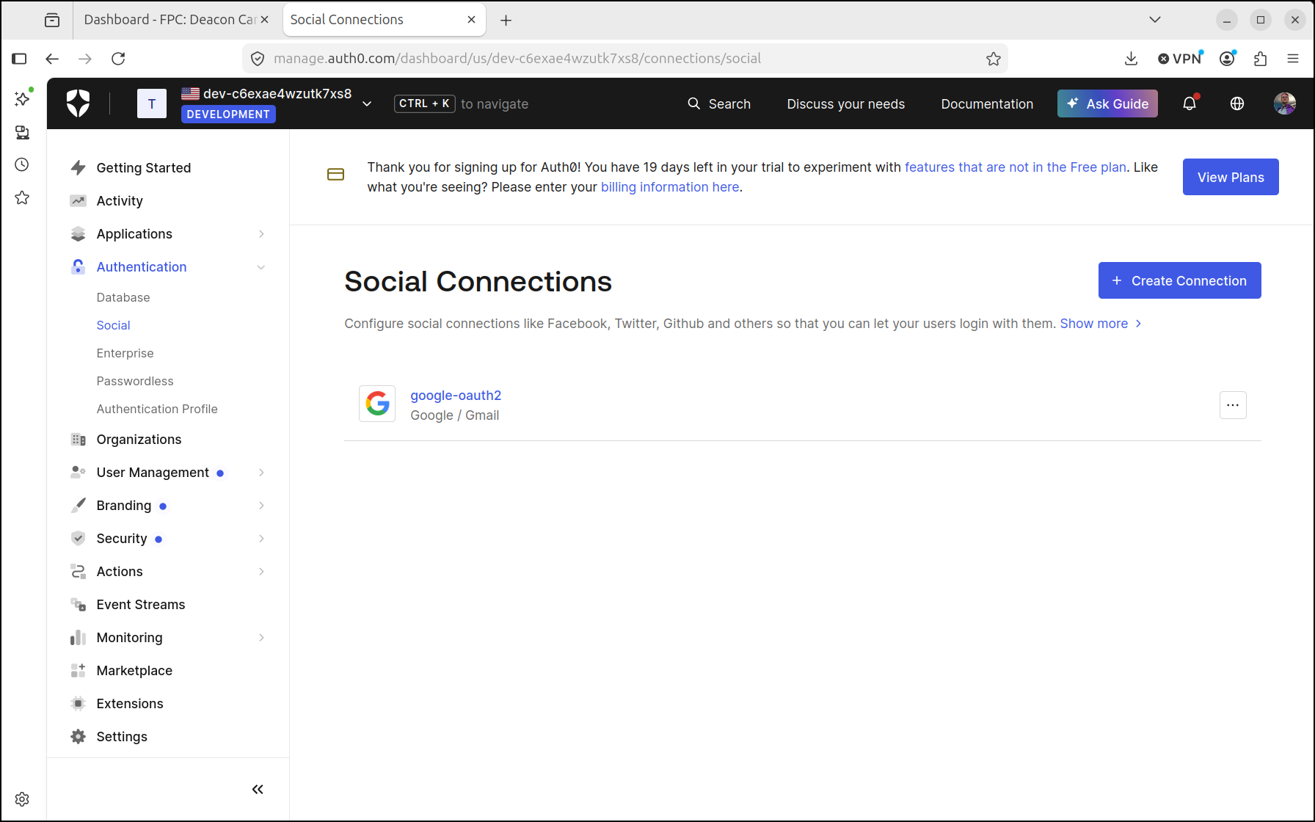Open the browser history clock icon

[22, 165]
